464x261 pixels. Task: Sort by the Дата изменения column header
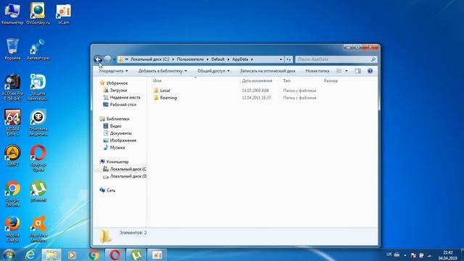click(x=257, y=80)
